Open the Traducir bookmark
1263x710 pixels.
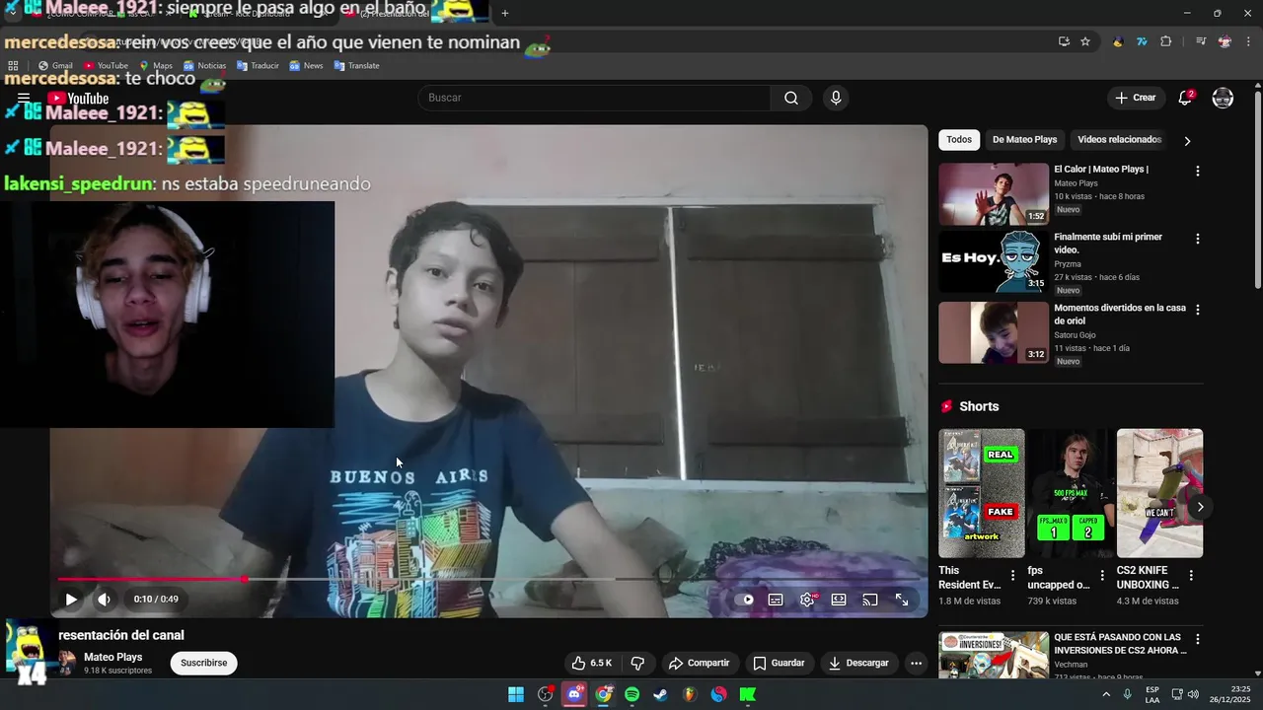258,66
